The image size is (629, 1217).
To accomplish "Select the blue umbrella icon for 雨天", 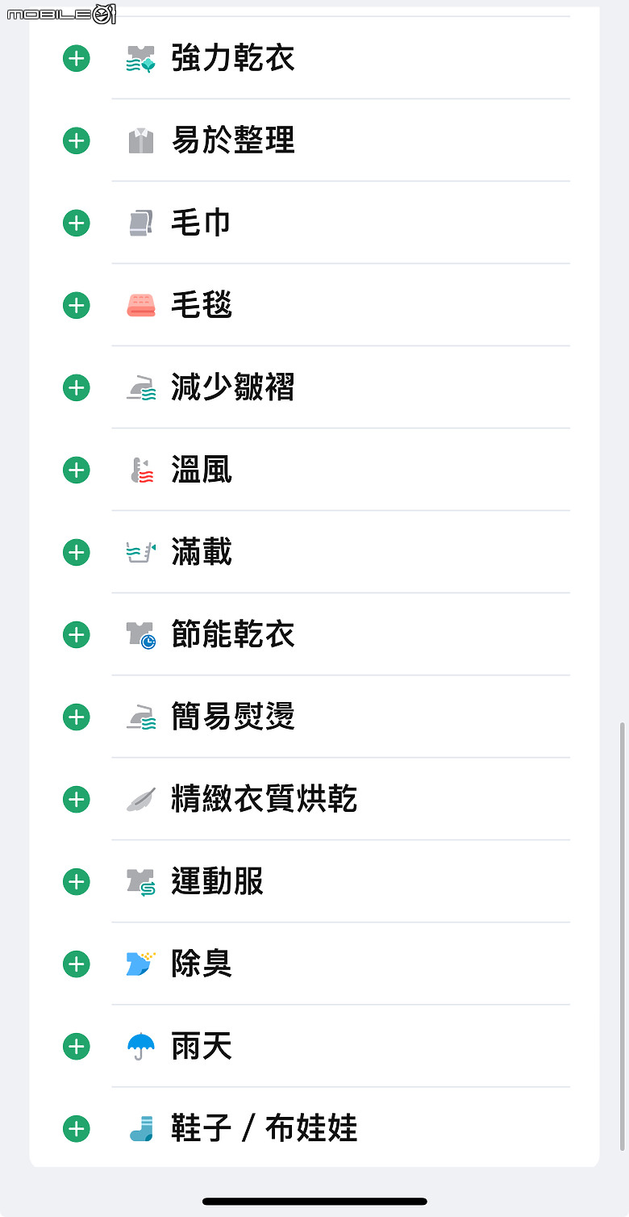I will [x=141, y=1047].
